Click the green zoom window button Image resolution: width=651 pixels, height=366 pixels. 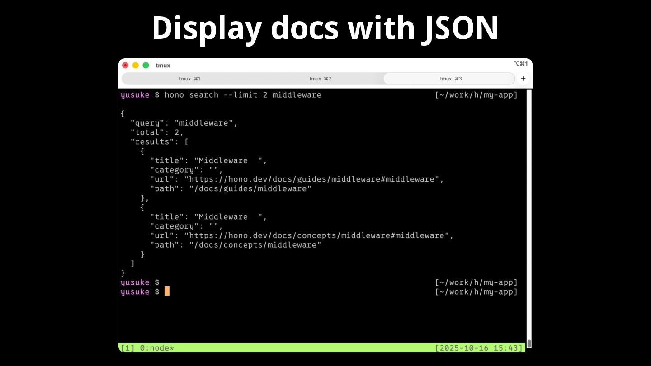click(146, 65)
